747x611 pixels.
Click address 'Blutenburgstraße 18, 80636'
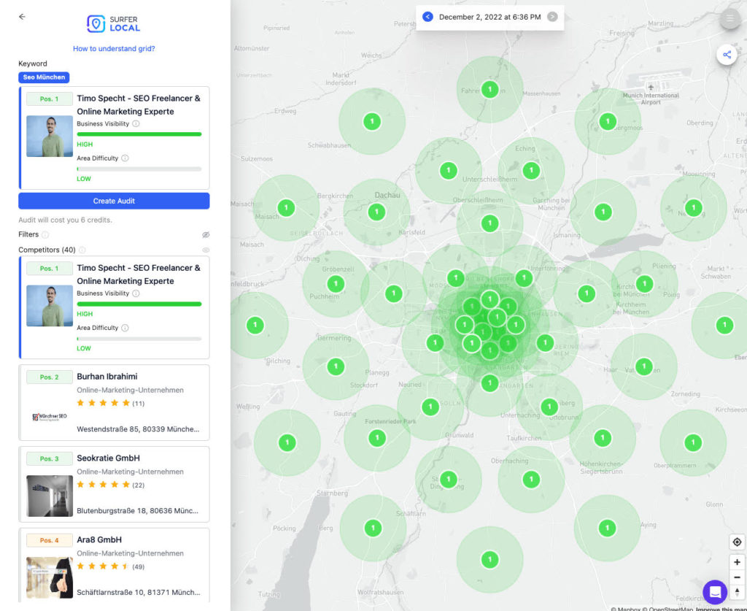(x=138, y=510)
